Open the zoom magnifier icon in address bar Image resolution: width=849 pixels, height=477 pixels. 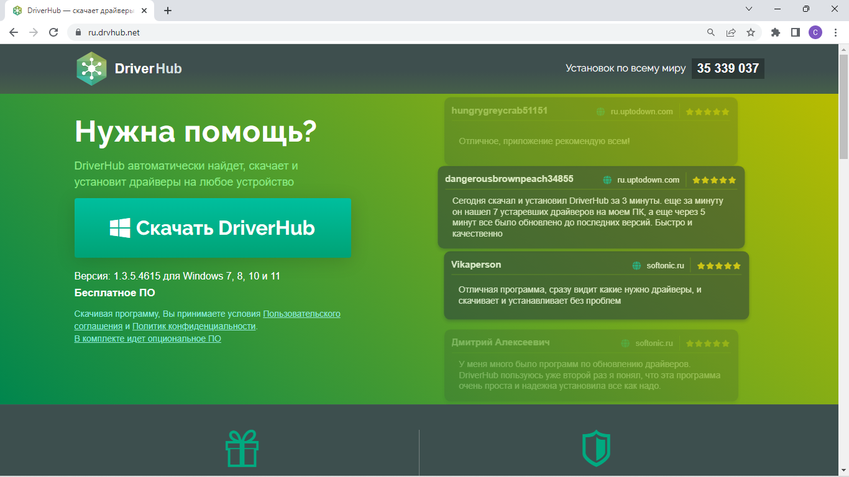coord(711,32)
